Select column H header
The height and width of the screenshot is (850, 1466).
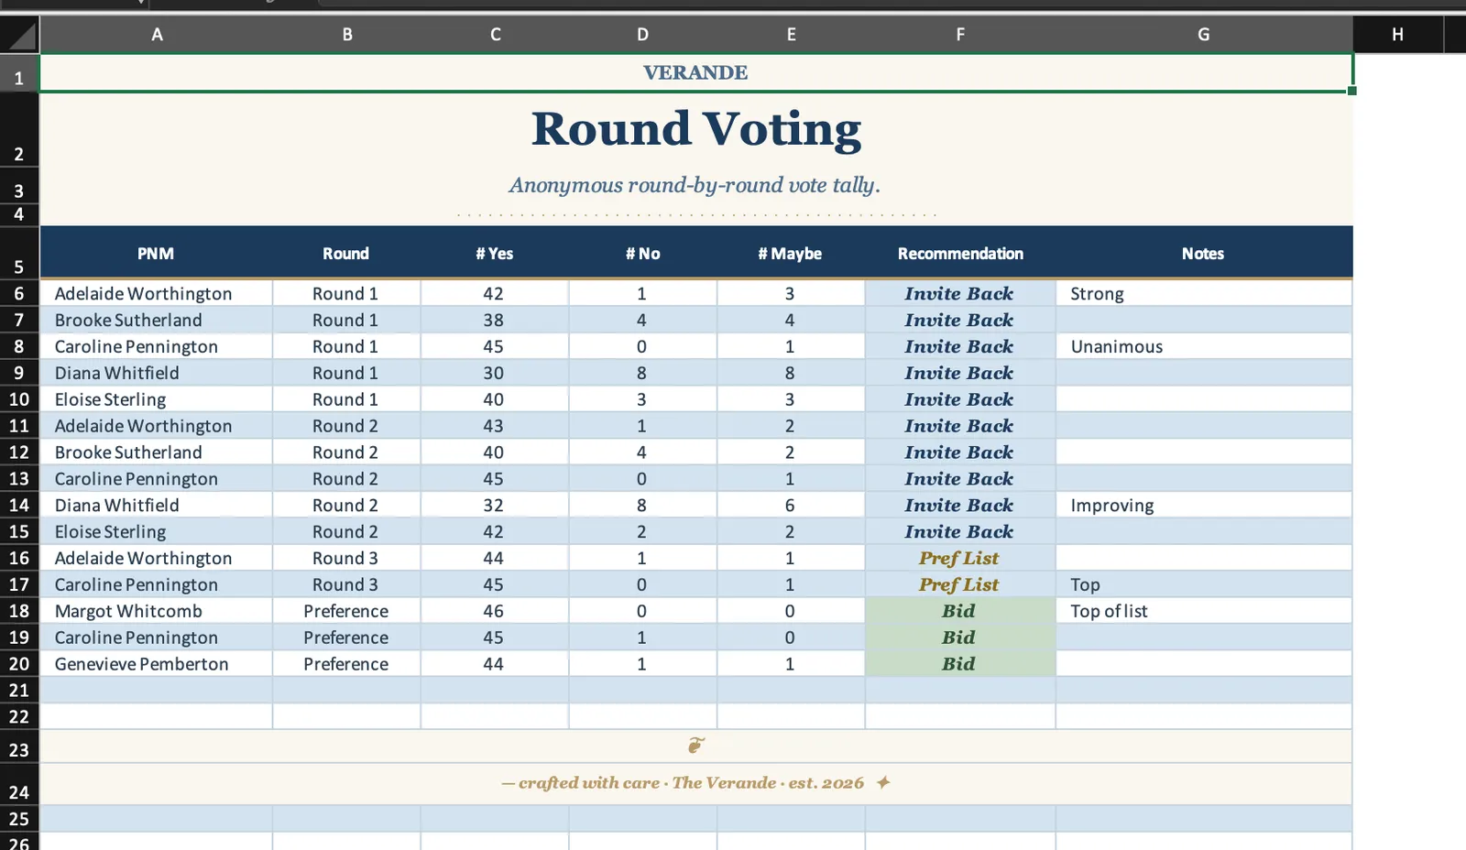pos(1397,35)
